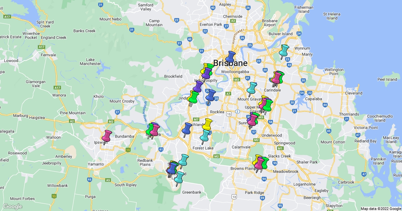
Task: Click the blue pushpin above the Brisbane label
Action: pos(231,56)
